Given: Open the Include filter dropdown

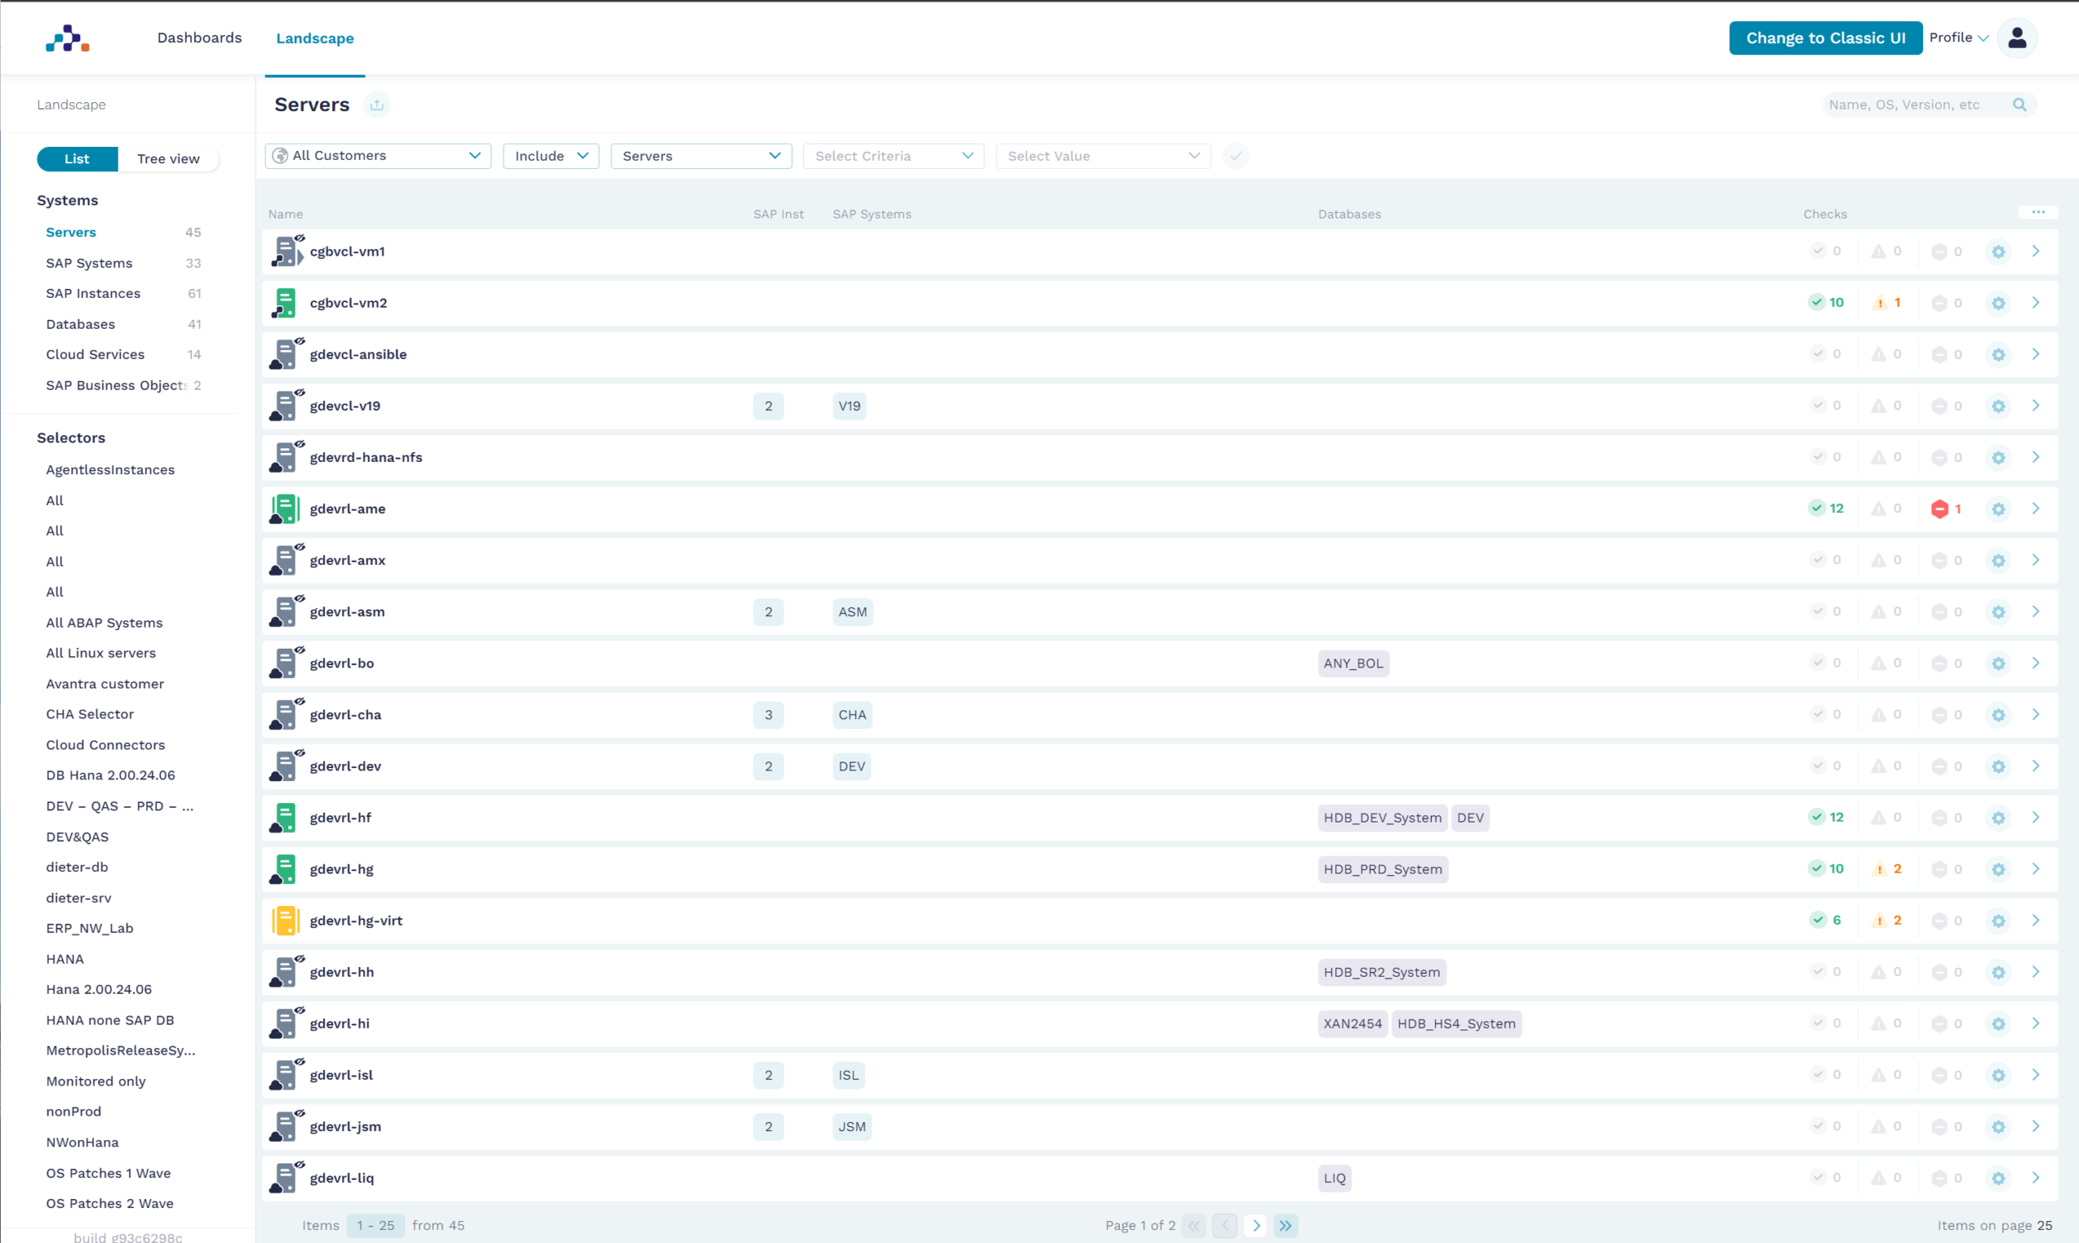Looking at the screenshot, I should pos(551,155).
